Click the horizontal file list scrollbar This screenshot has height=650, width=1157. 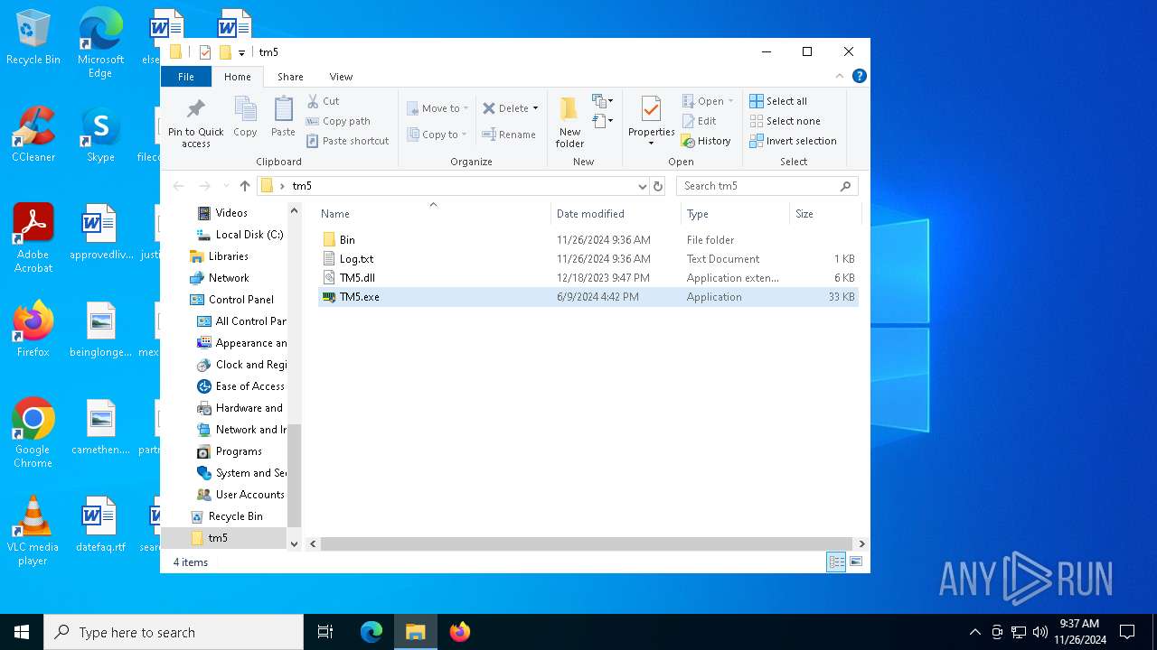[x=588, y=543]
